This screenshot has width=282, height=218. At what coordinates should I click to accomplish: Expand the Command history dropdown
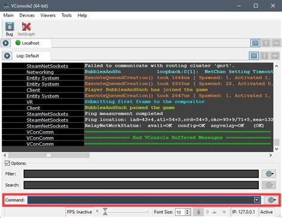[x=257, y=200]
